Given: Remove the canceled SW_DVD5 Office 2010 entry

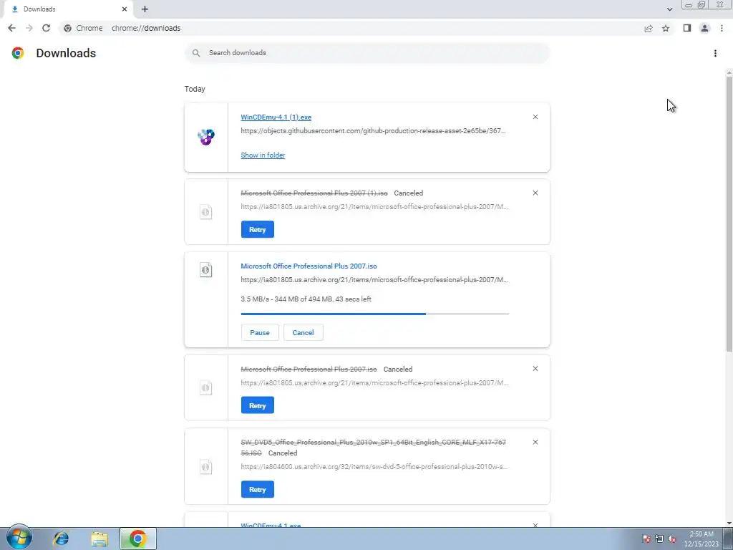Looking at the screenshot, I should (x=535, y=442).
